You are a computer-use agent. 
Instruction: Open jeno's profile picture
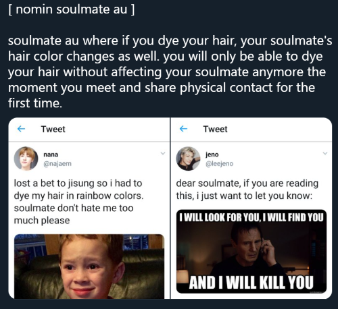point(188,159)
